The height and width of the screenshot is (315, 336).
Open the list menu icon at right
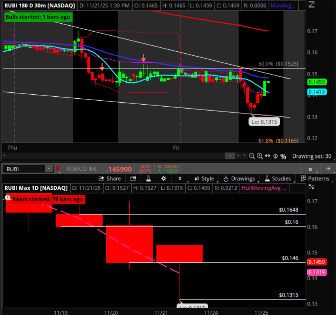pyautogui.click(x=328, y=169)
